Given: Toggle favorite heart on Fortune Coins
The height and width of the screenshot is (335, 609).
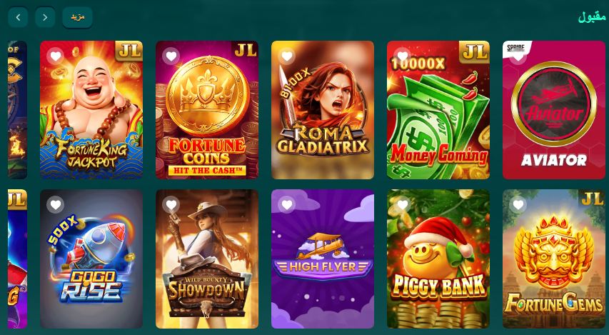Looking at the screenshot, I should point(171,56).
